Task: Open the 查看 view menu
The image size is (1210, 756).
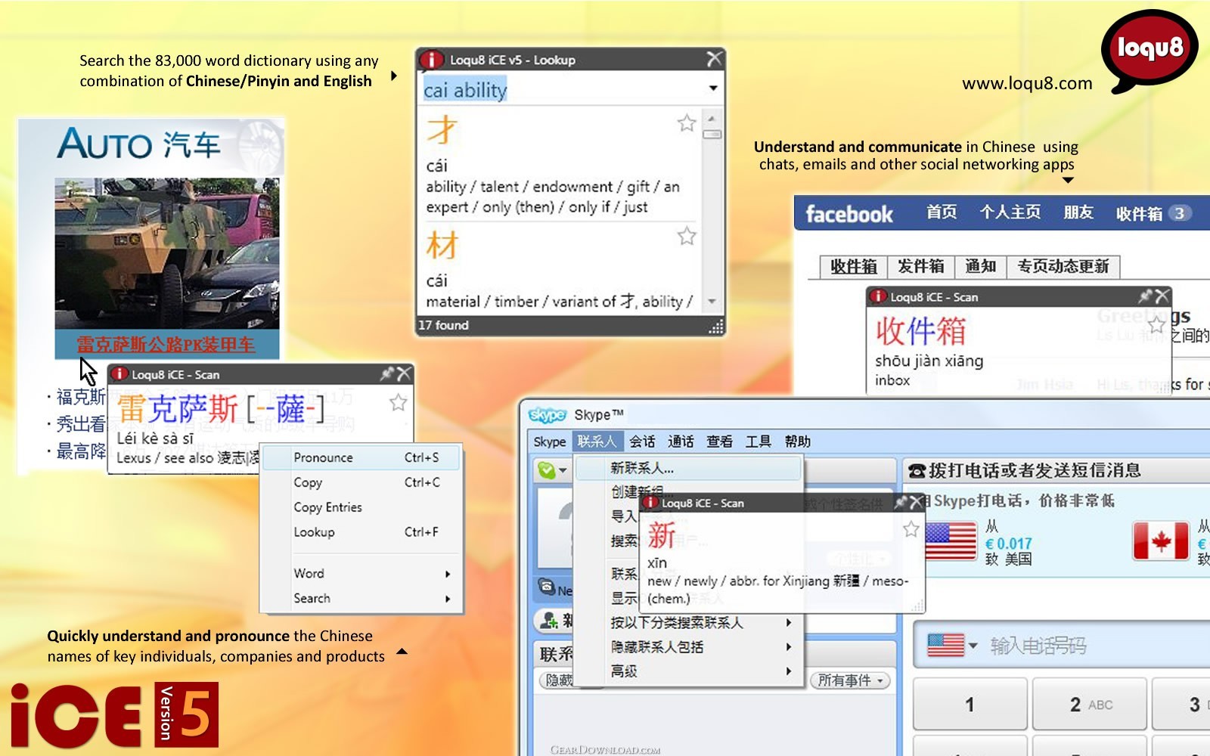Action: tap(720, 442)
